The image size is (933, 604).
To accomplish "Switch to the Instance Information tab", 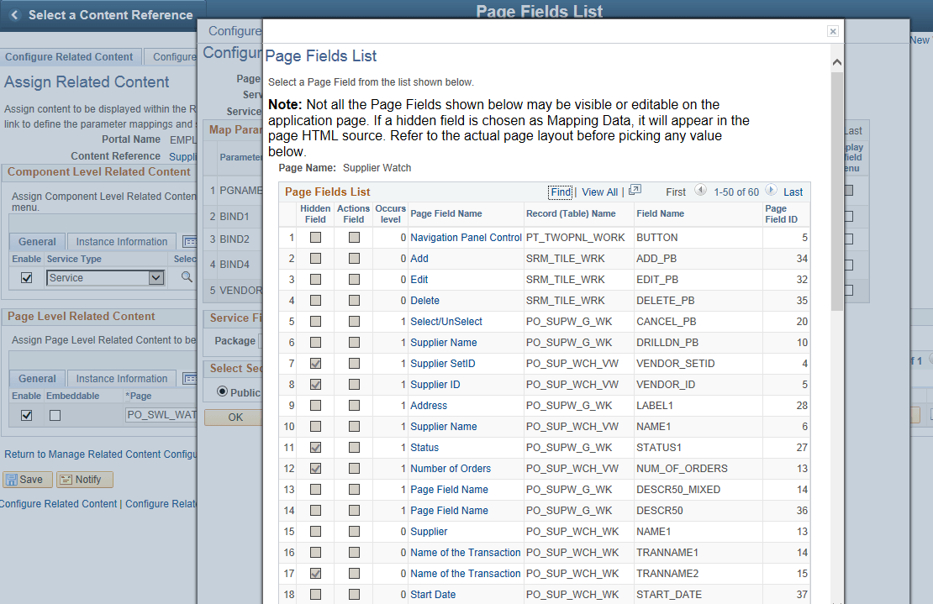I will tap(120, 241).
